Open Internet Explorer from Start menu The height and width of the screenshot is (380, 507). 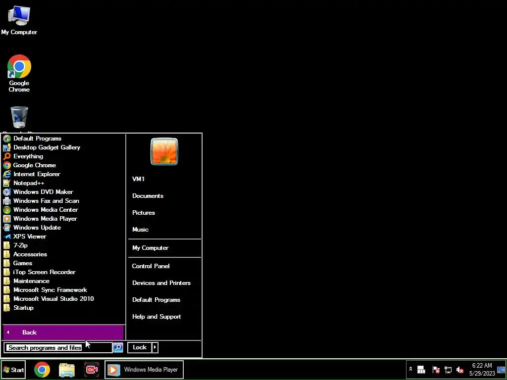point(64,174)
